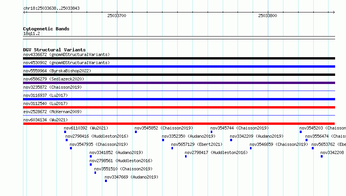The width and height of the screenshot is (346, 196).
Task: Select the blue marker under nsv3547935
Action: pyautogui.click(x=71, y=148)
